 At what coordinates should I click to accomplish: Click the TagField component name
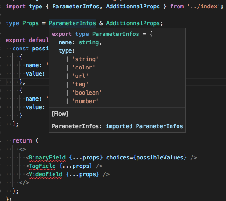42,166
